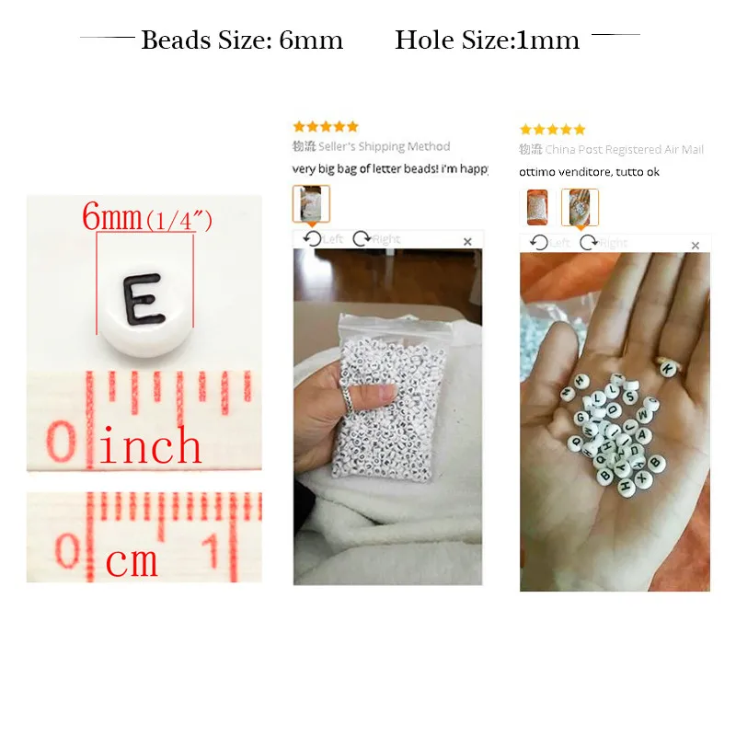
Task: Click the enlarged photo of beads in palm
Action: click(x=615, y=422)
